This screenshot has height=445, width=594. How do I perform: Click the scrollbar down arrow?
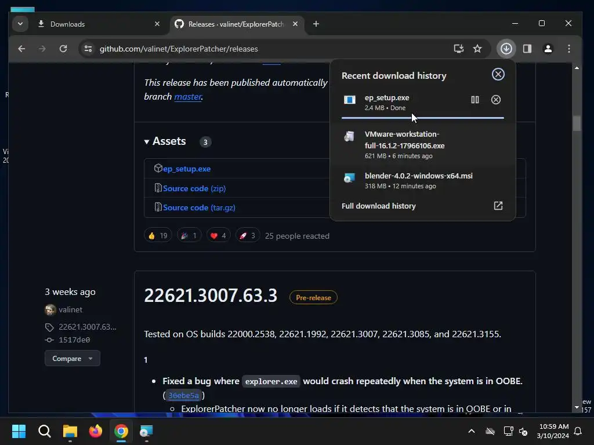[577, 407]
